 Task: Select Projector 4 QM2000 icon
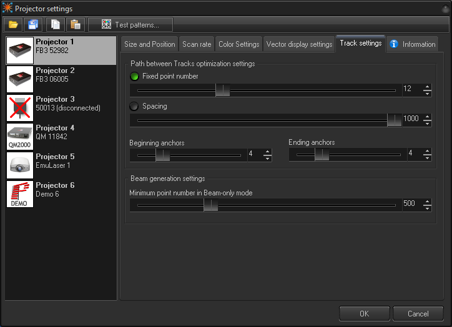click(19, 137)
